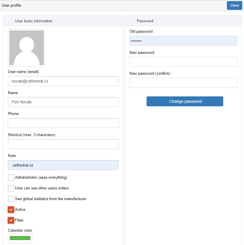Image resolution: width=244 pixels, height=245 pixels.
Task: Click the User basic information panel header
Action: [63, 21]
